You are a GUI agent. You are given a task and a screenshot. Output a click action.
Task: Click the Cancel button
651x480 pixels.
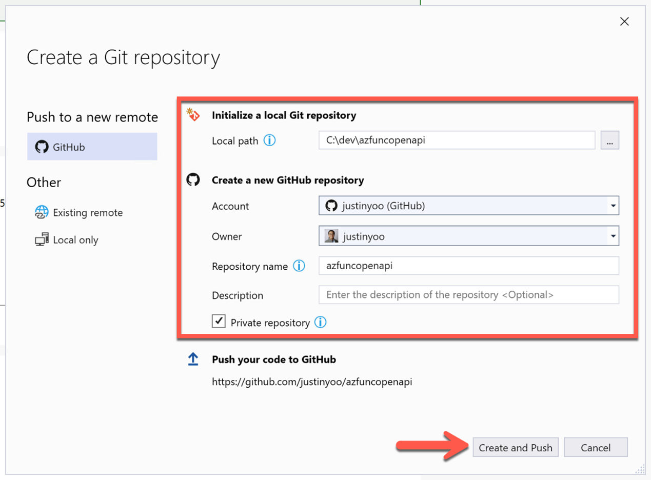tap(596, 447)
